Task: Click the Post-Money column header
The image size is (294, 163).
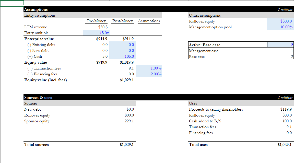Action: (122, 21)
